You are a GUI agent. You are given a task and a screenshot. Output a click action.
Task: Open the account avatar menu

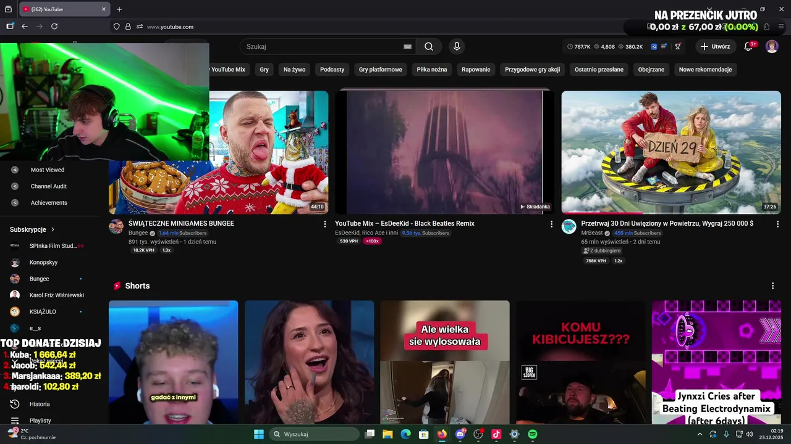[772, 46]
